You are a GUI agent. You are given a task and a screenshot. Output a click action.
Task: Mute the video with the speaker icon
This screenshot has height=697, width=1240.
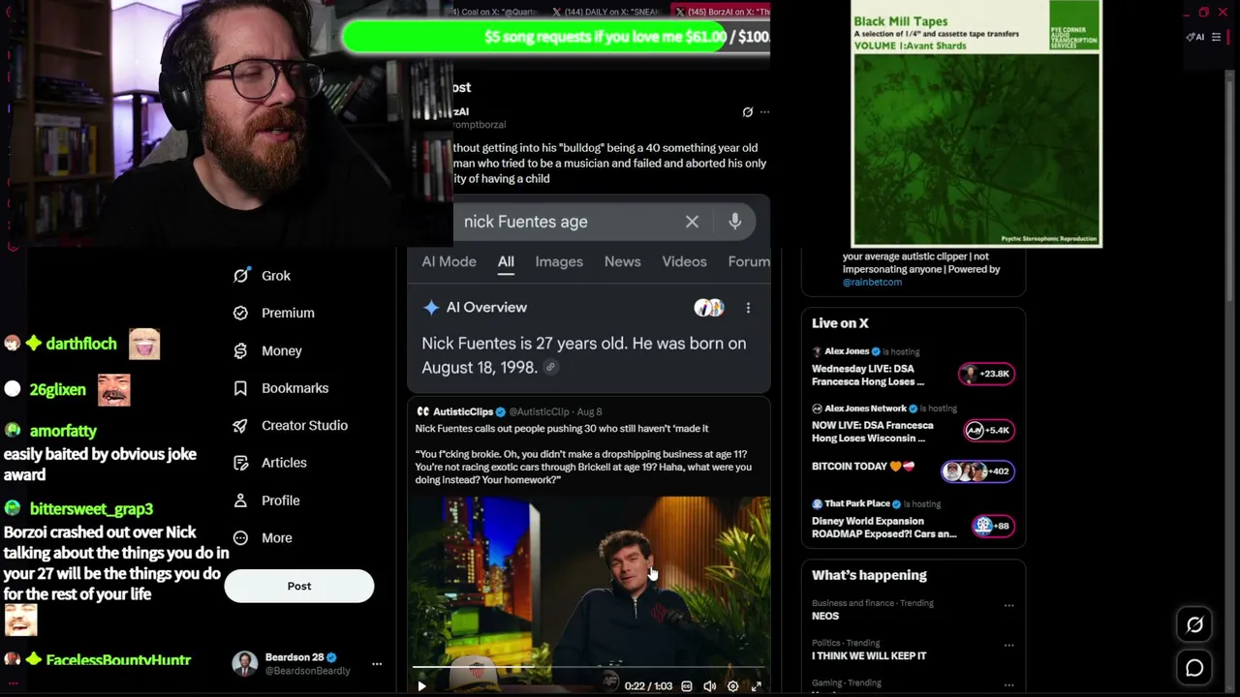coord(710,686)
